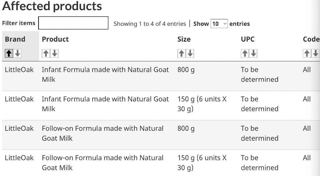Sort UPC column ascending

click(x=245, y=53)
